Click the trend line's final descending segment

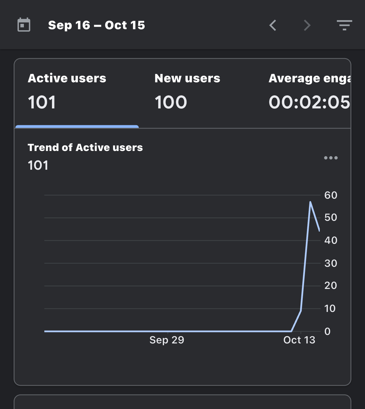(x=315, y=216)
